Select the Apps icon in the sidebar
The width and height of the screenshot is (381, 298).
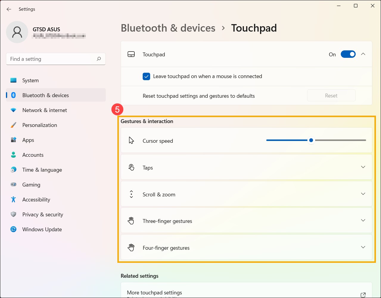point(13,140)
